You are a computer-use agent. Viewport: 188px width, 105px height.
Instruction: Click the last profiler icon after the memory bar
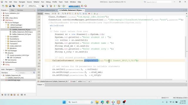(86, 6)
